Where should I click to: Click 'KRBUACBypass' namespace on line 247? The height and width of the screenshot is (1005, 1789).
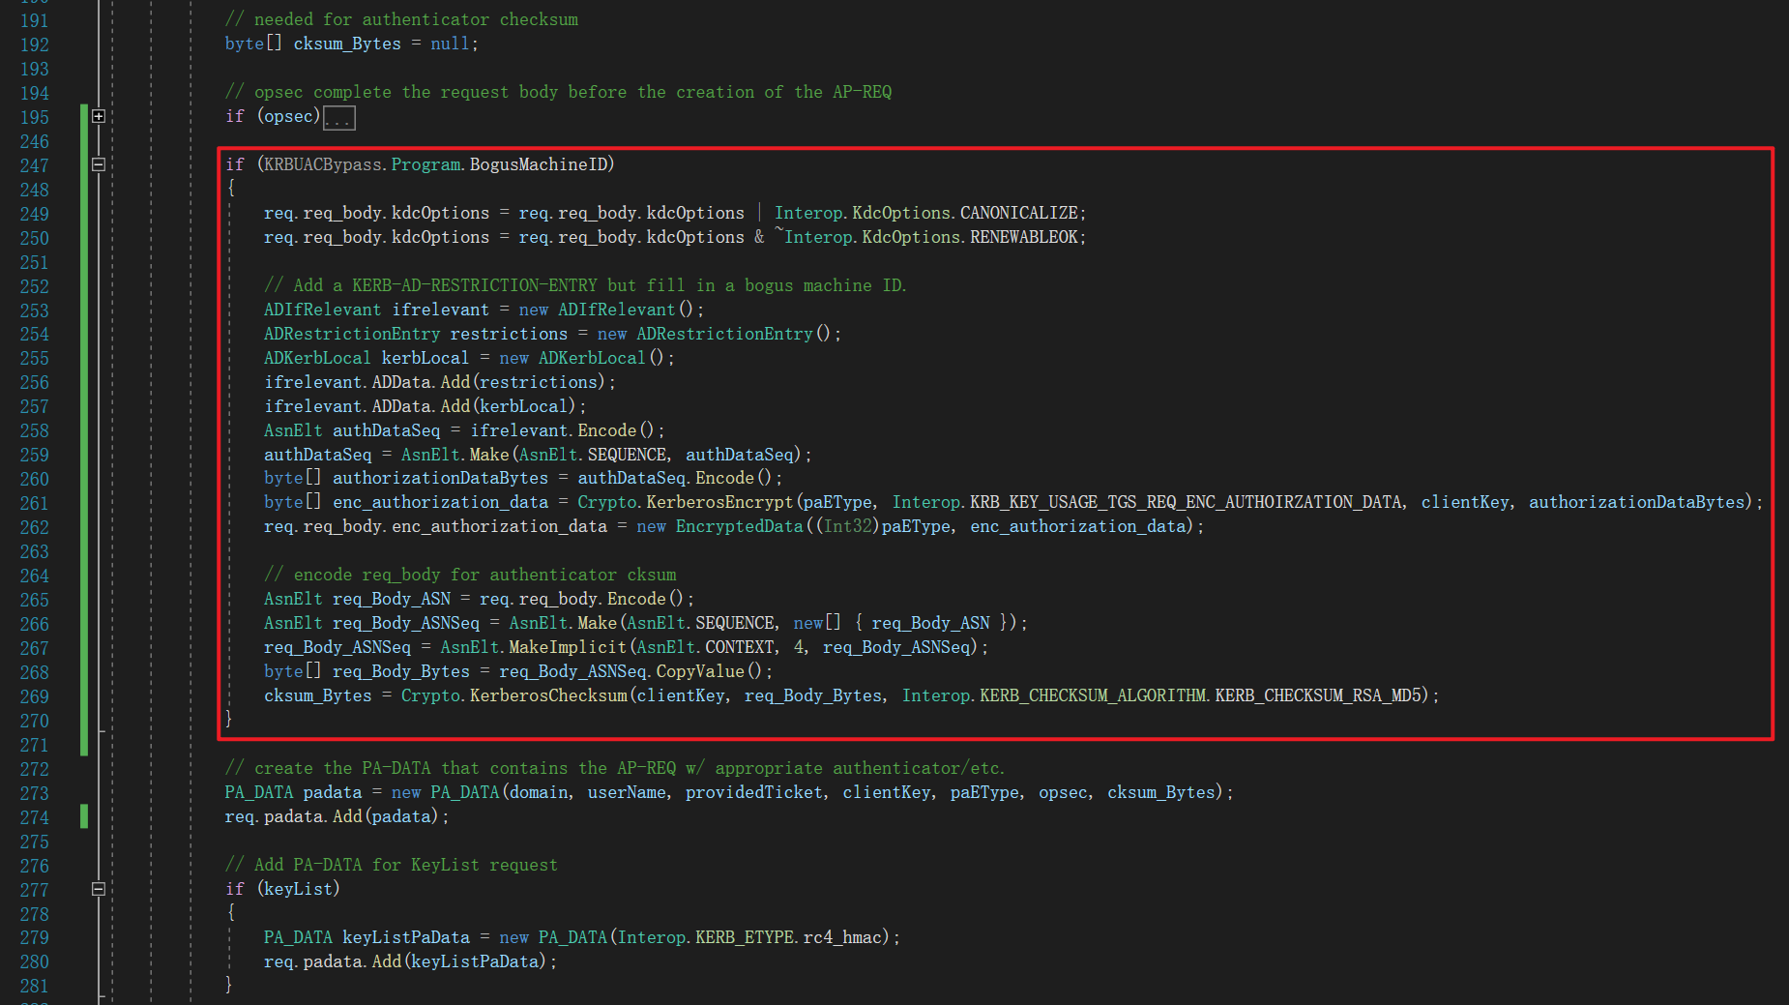[x=323, y=164]
